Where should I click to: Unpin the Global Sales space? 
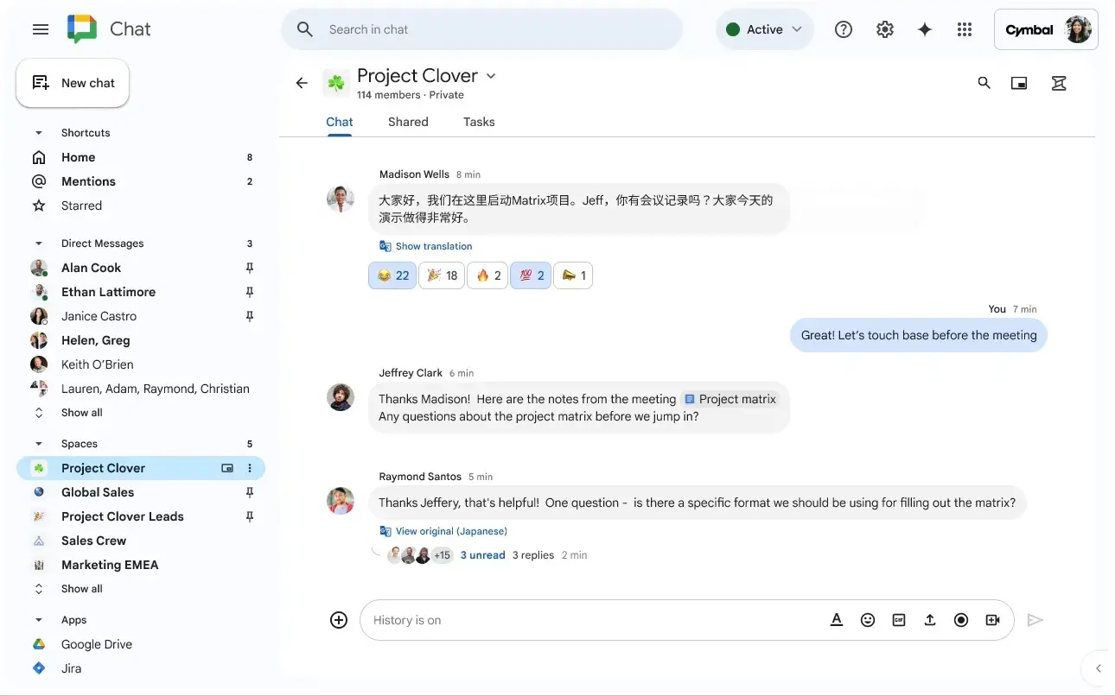click(x=250, y=492)
